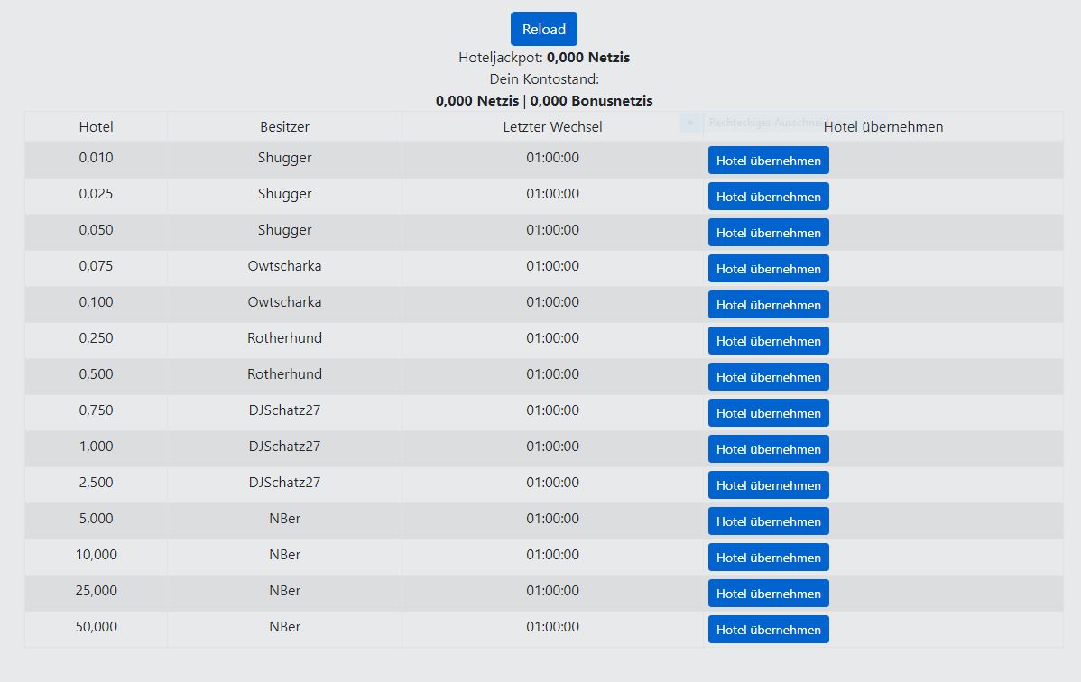
Task: Select the hotel value 1,000
Action: pos(96,447)
